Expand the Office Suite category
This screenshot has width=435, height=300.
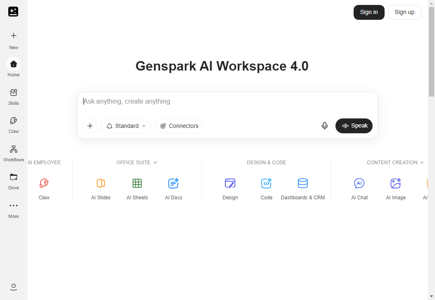pos(137,163)
